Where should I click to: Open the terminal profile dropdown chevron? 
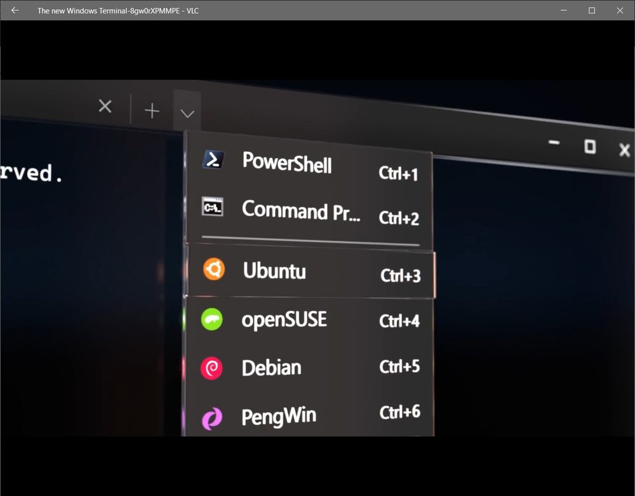[187, 112]
